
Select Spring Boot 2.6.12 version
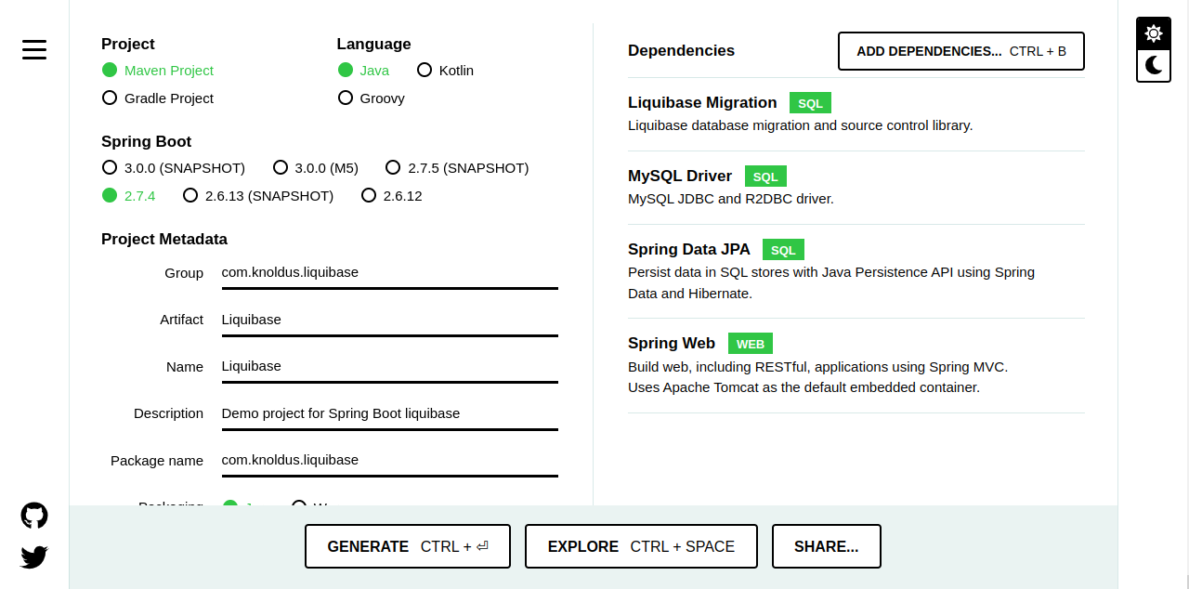click(369, 195)
